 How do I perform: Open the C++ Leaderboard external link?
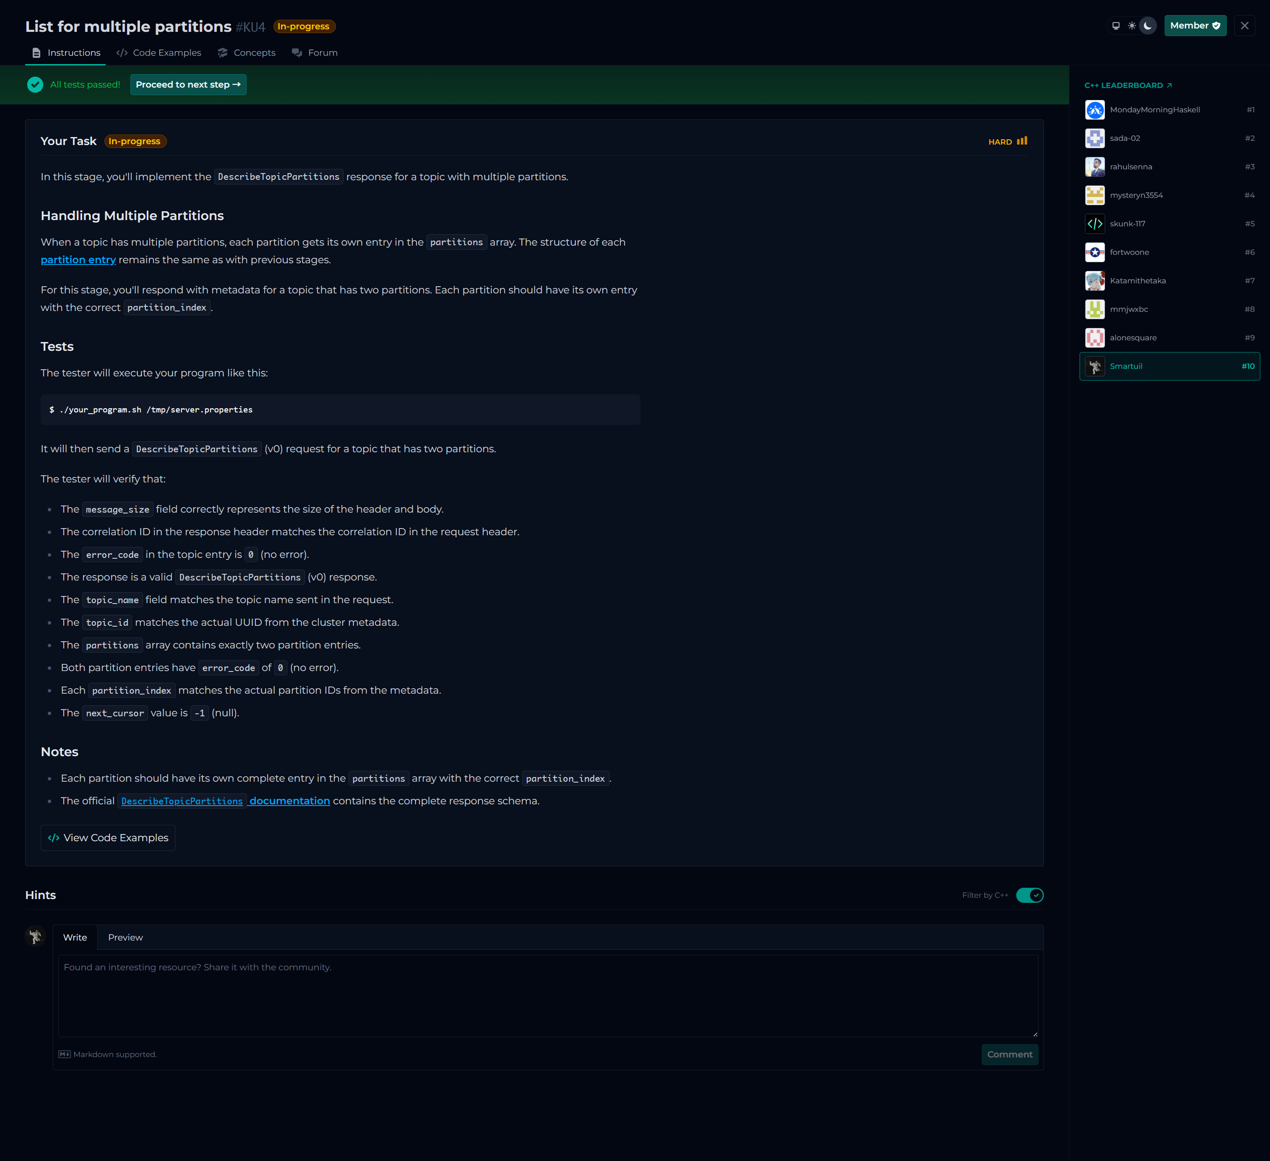[x=1128, y=86]
